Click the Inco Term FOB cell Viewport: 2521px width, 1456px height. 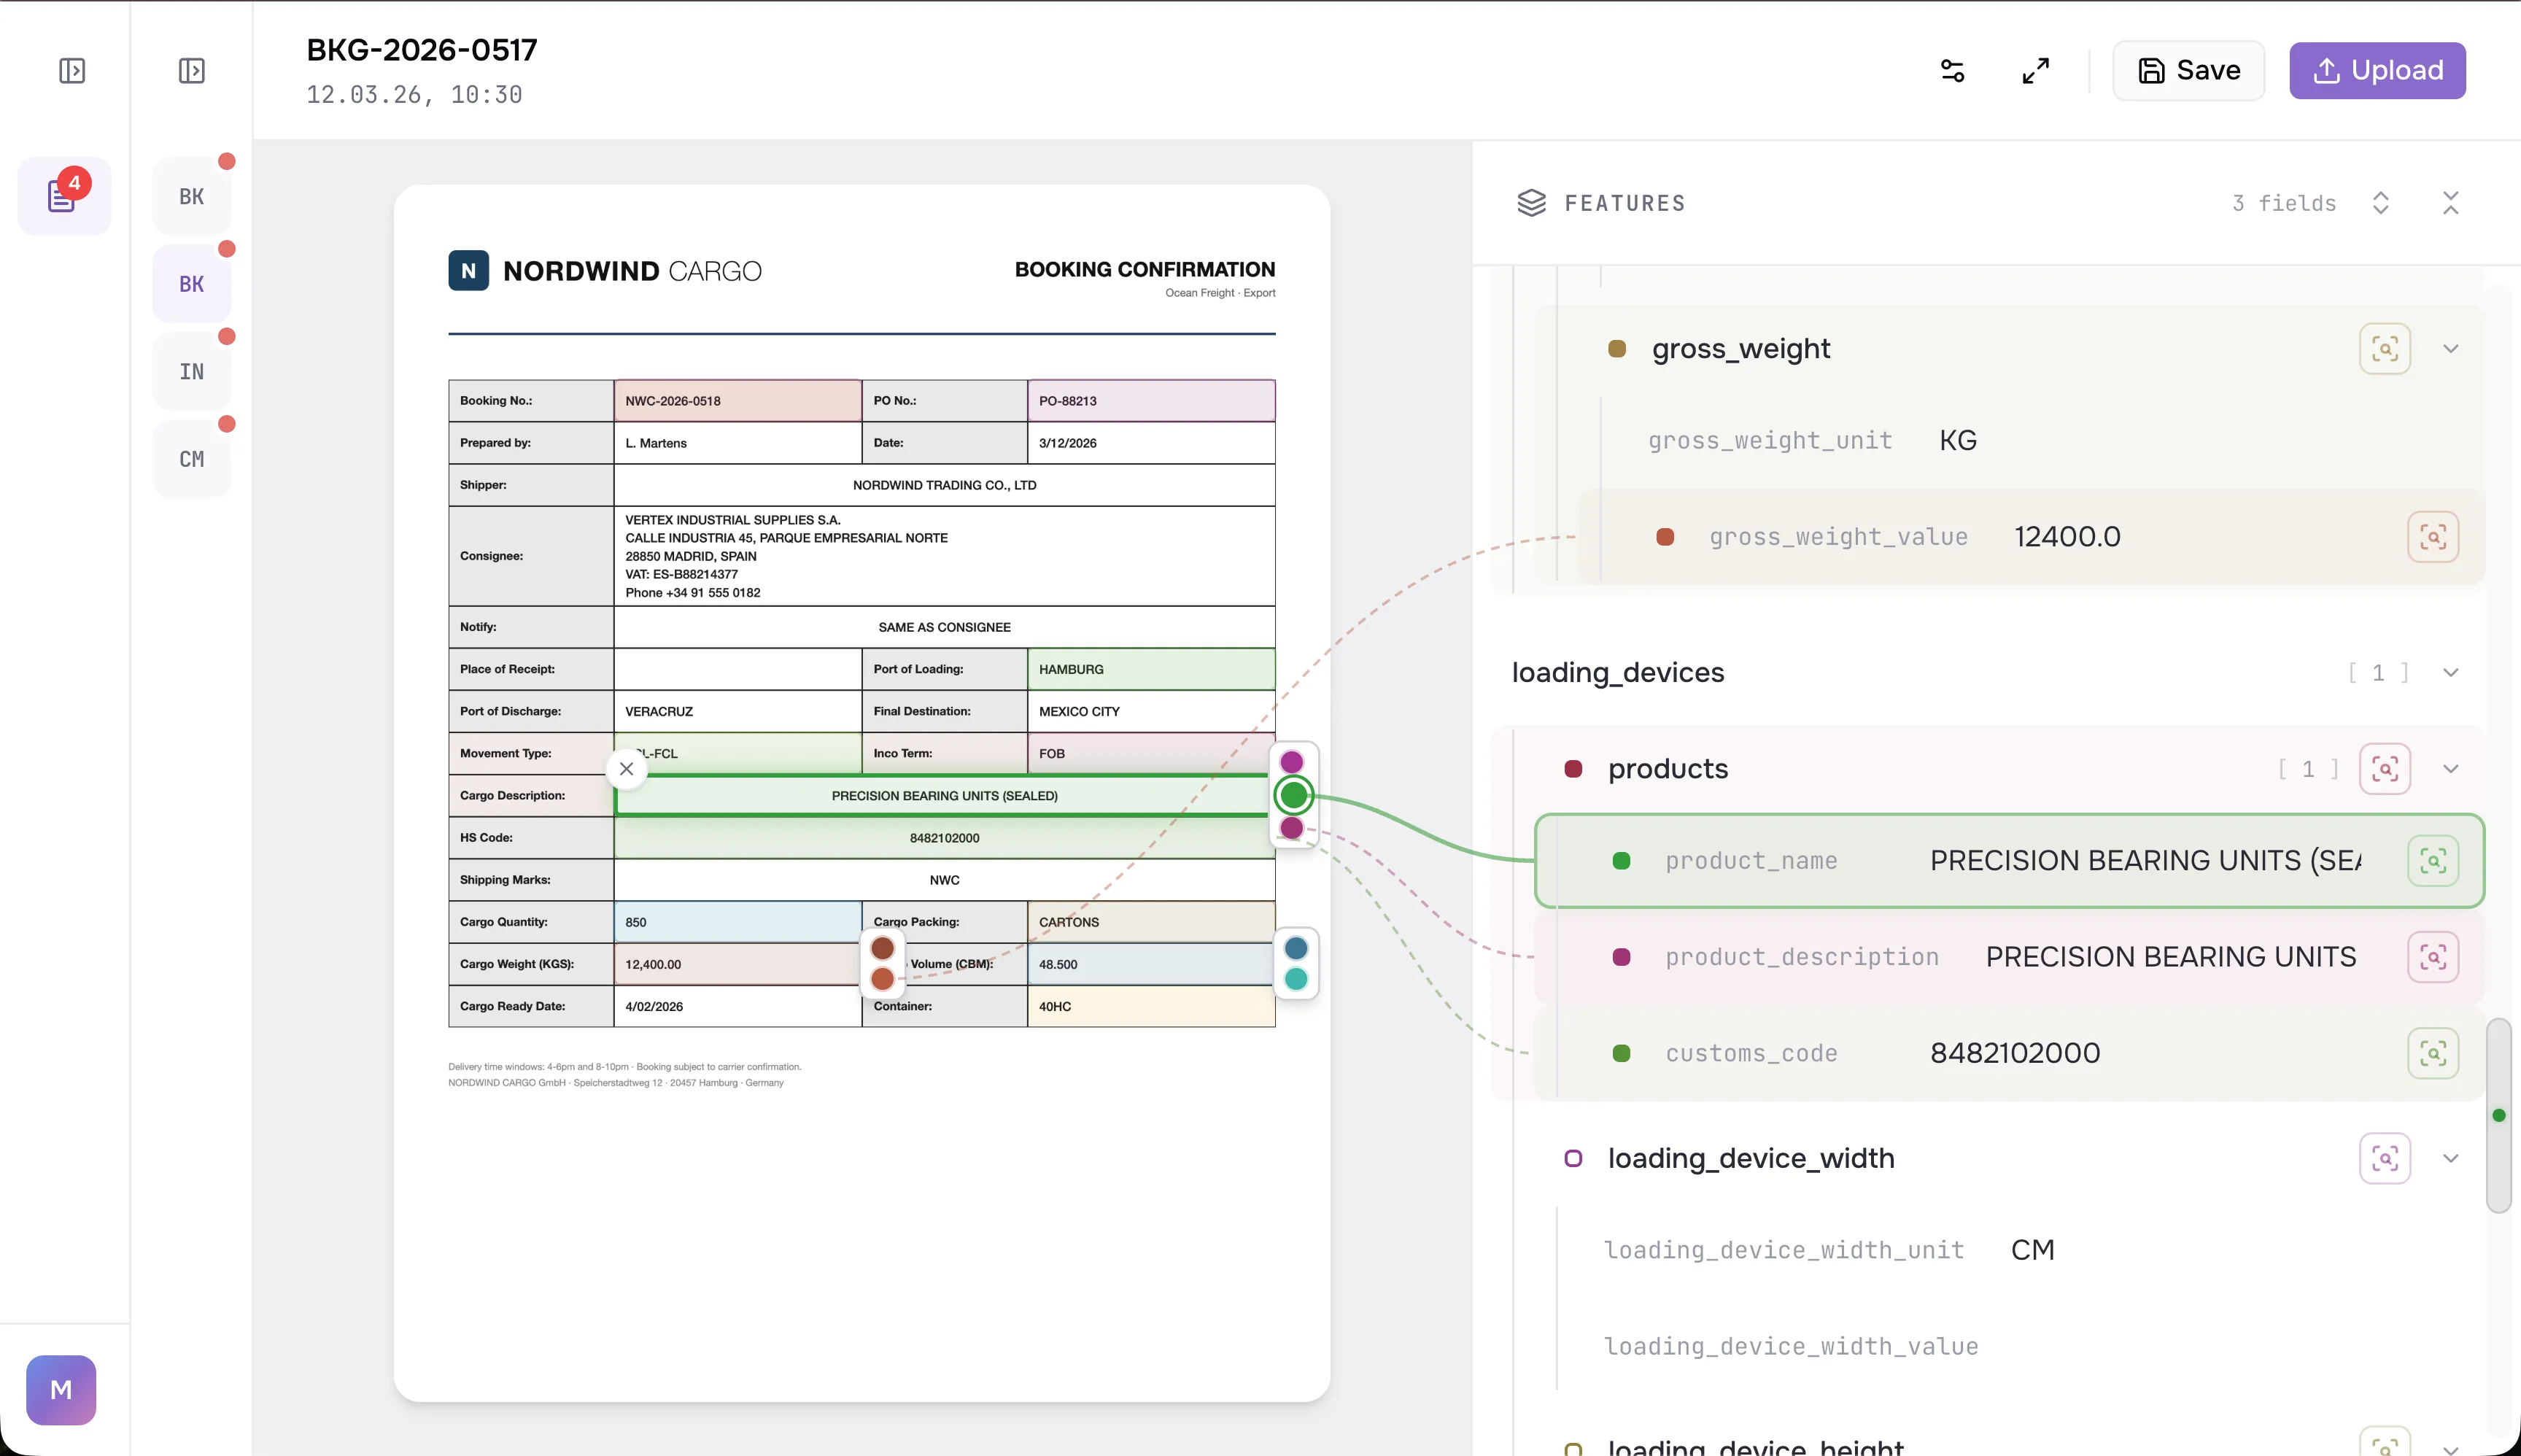point(1151,753)
